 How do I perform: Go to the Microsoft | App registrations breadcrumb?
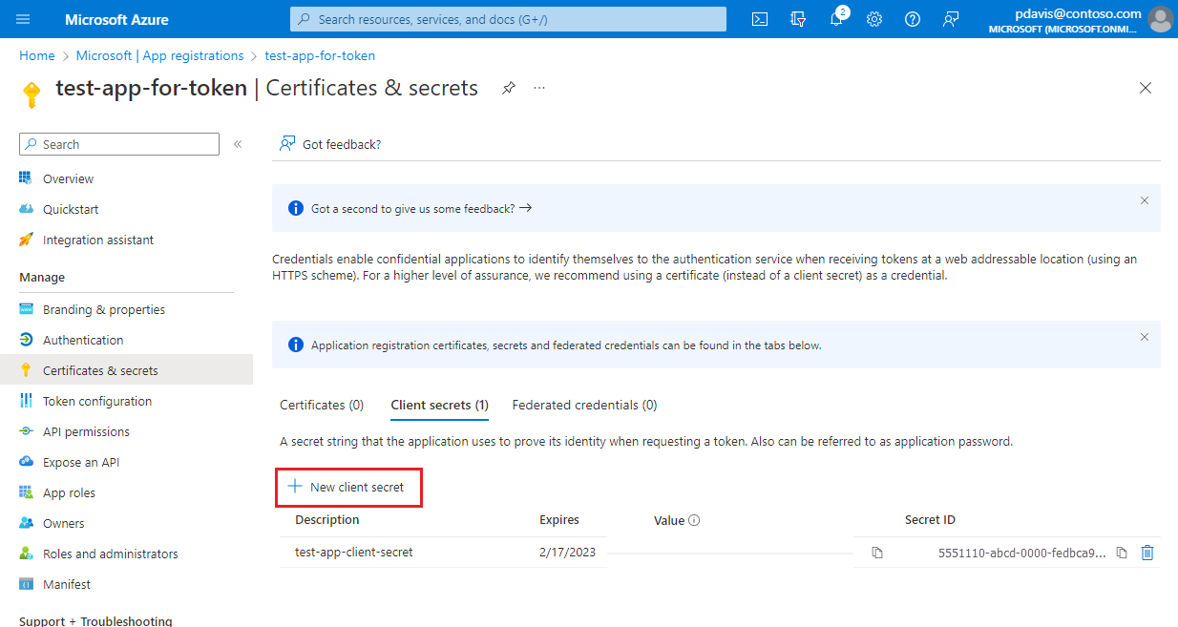click(160, 55)
